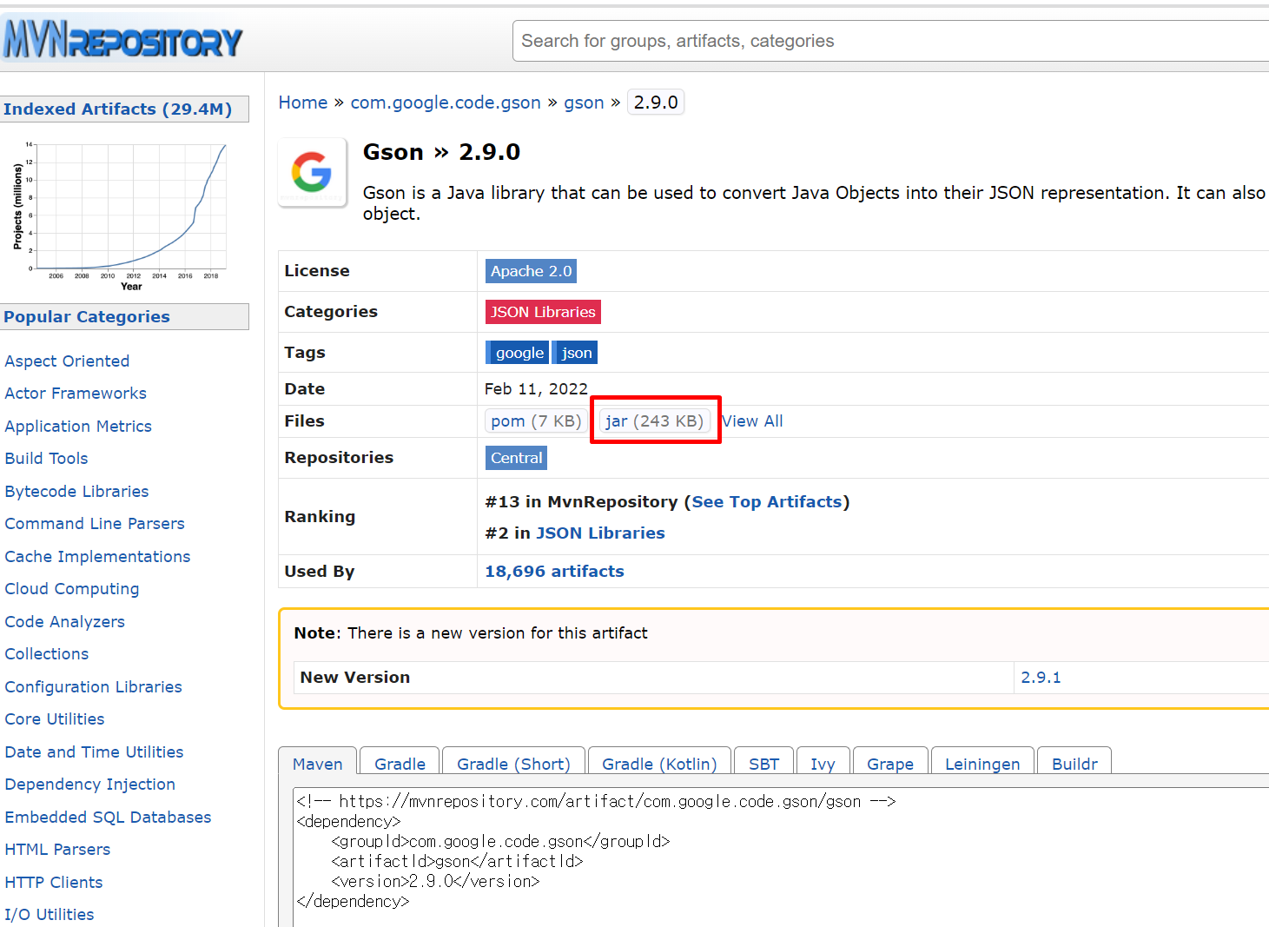Open Cloud Computing category
1269x927 pixels.
[72, 589]
